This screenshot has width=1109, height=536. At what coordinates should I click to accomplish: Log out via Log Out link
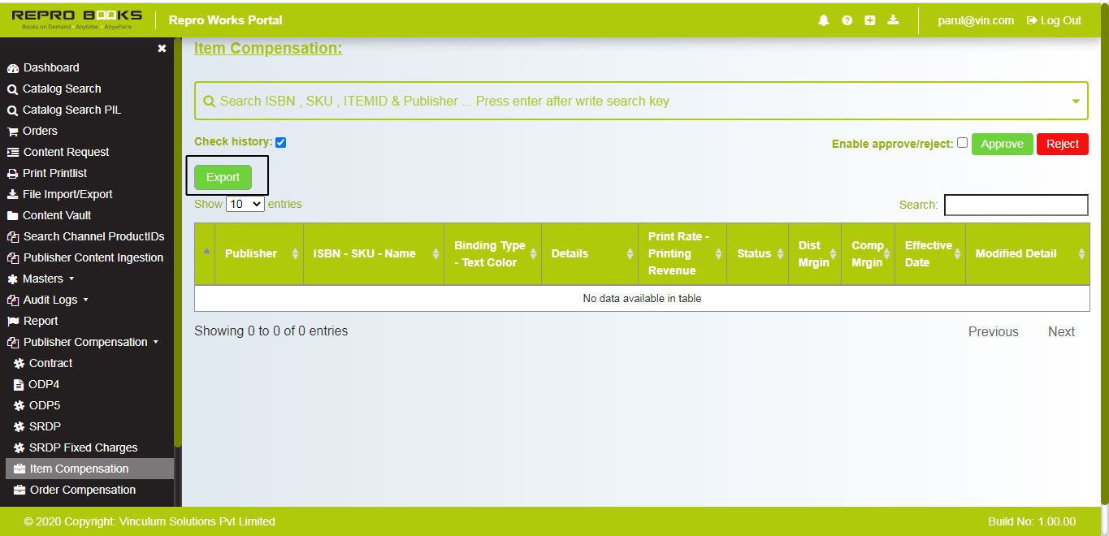click(1054, 20)
